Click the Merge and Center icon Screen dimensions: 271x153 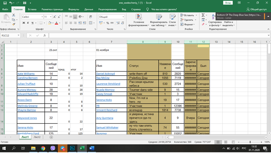click(90, 23)
